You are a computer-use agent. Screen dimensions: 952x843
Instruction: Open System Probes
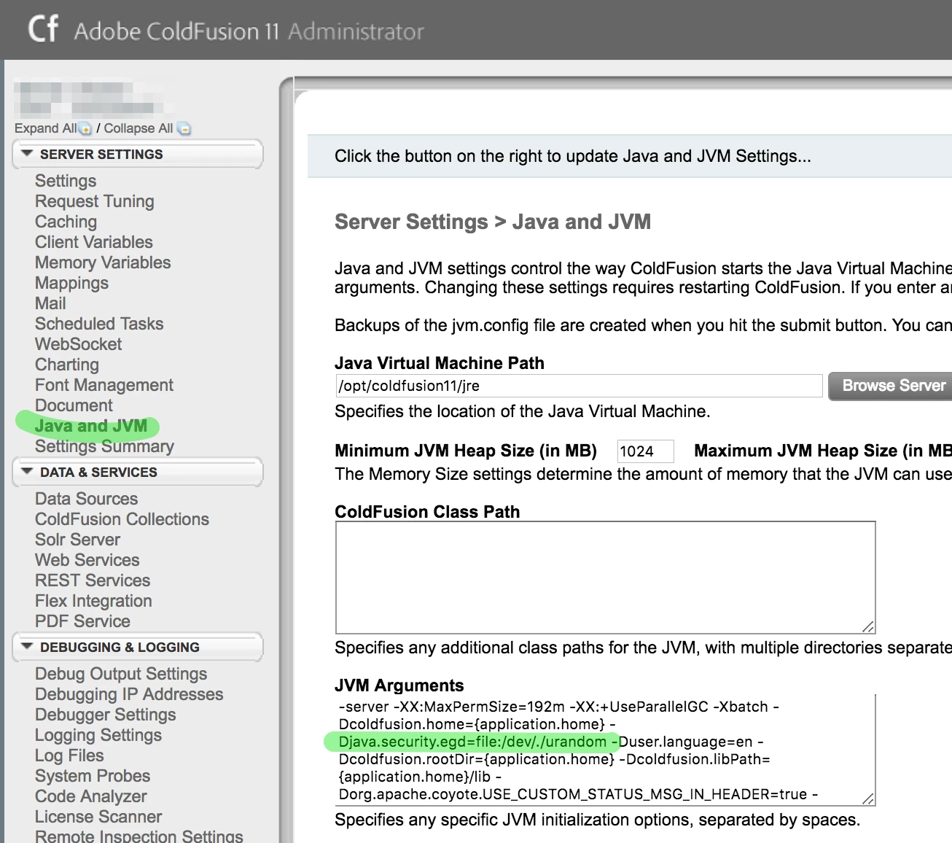click(93, 776)
